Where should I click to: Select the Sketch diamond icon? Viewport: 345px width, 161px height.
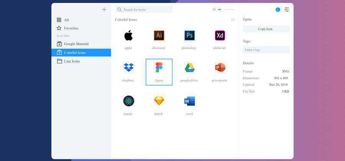(x=159, y=101)
